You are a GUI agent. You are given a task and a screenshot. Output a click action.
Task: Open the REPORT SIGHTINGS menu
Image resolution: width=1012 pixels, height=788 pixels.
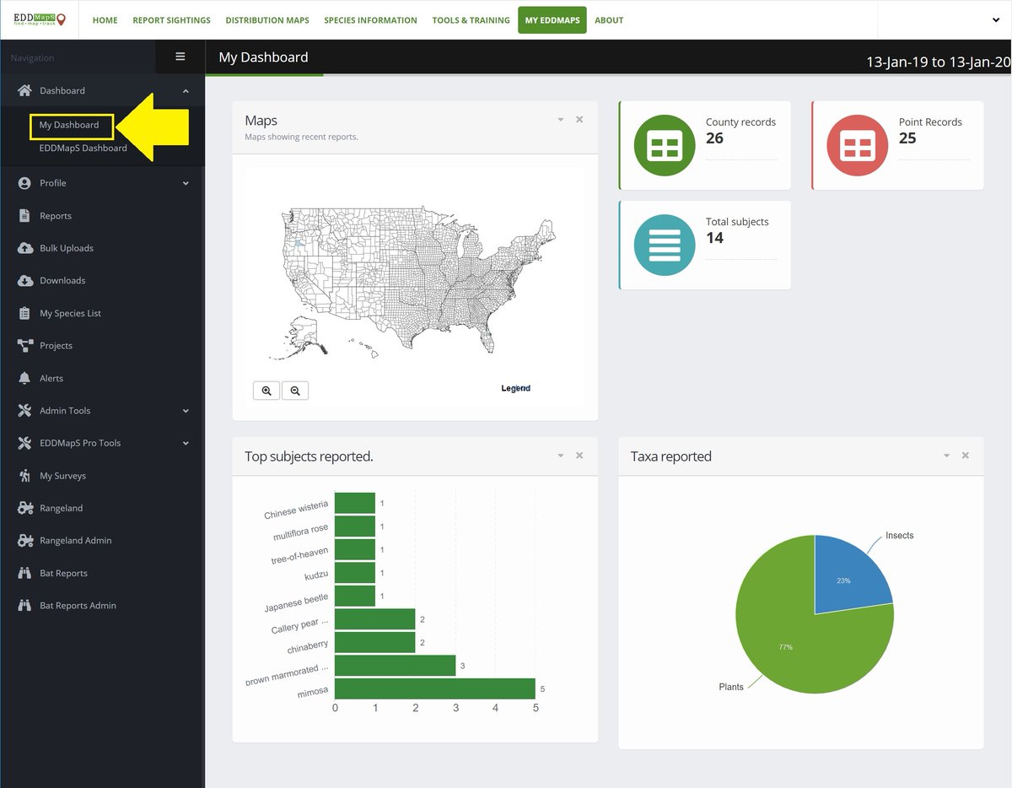pyautogui.click(x=171, y=20)
